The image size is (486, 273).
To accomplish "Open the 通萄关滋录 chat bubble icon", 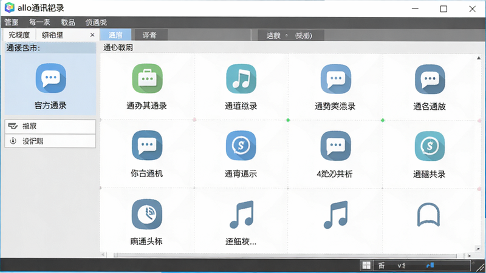I will [336, 79].
